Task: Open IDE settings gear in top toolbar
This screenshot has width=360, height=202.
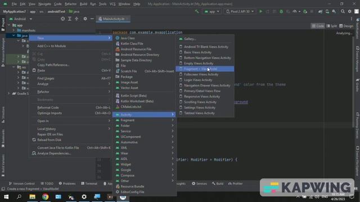Action: pyautogui.click(x=349, y=11)
